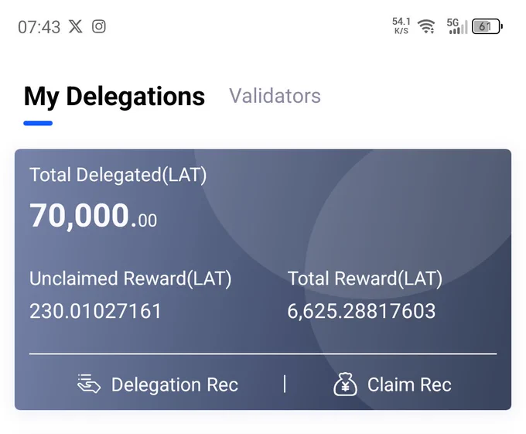Tap the Claim Rec money bag icon
This screenshot has width=526, height=434.
[x=345, y=384]
